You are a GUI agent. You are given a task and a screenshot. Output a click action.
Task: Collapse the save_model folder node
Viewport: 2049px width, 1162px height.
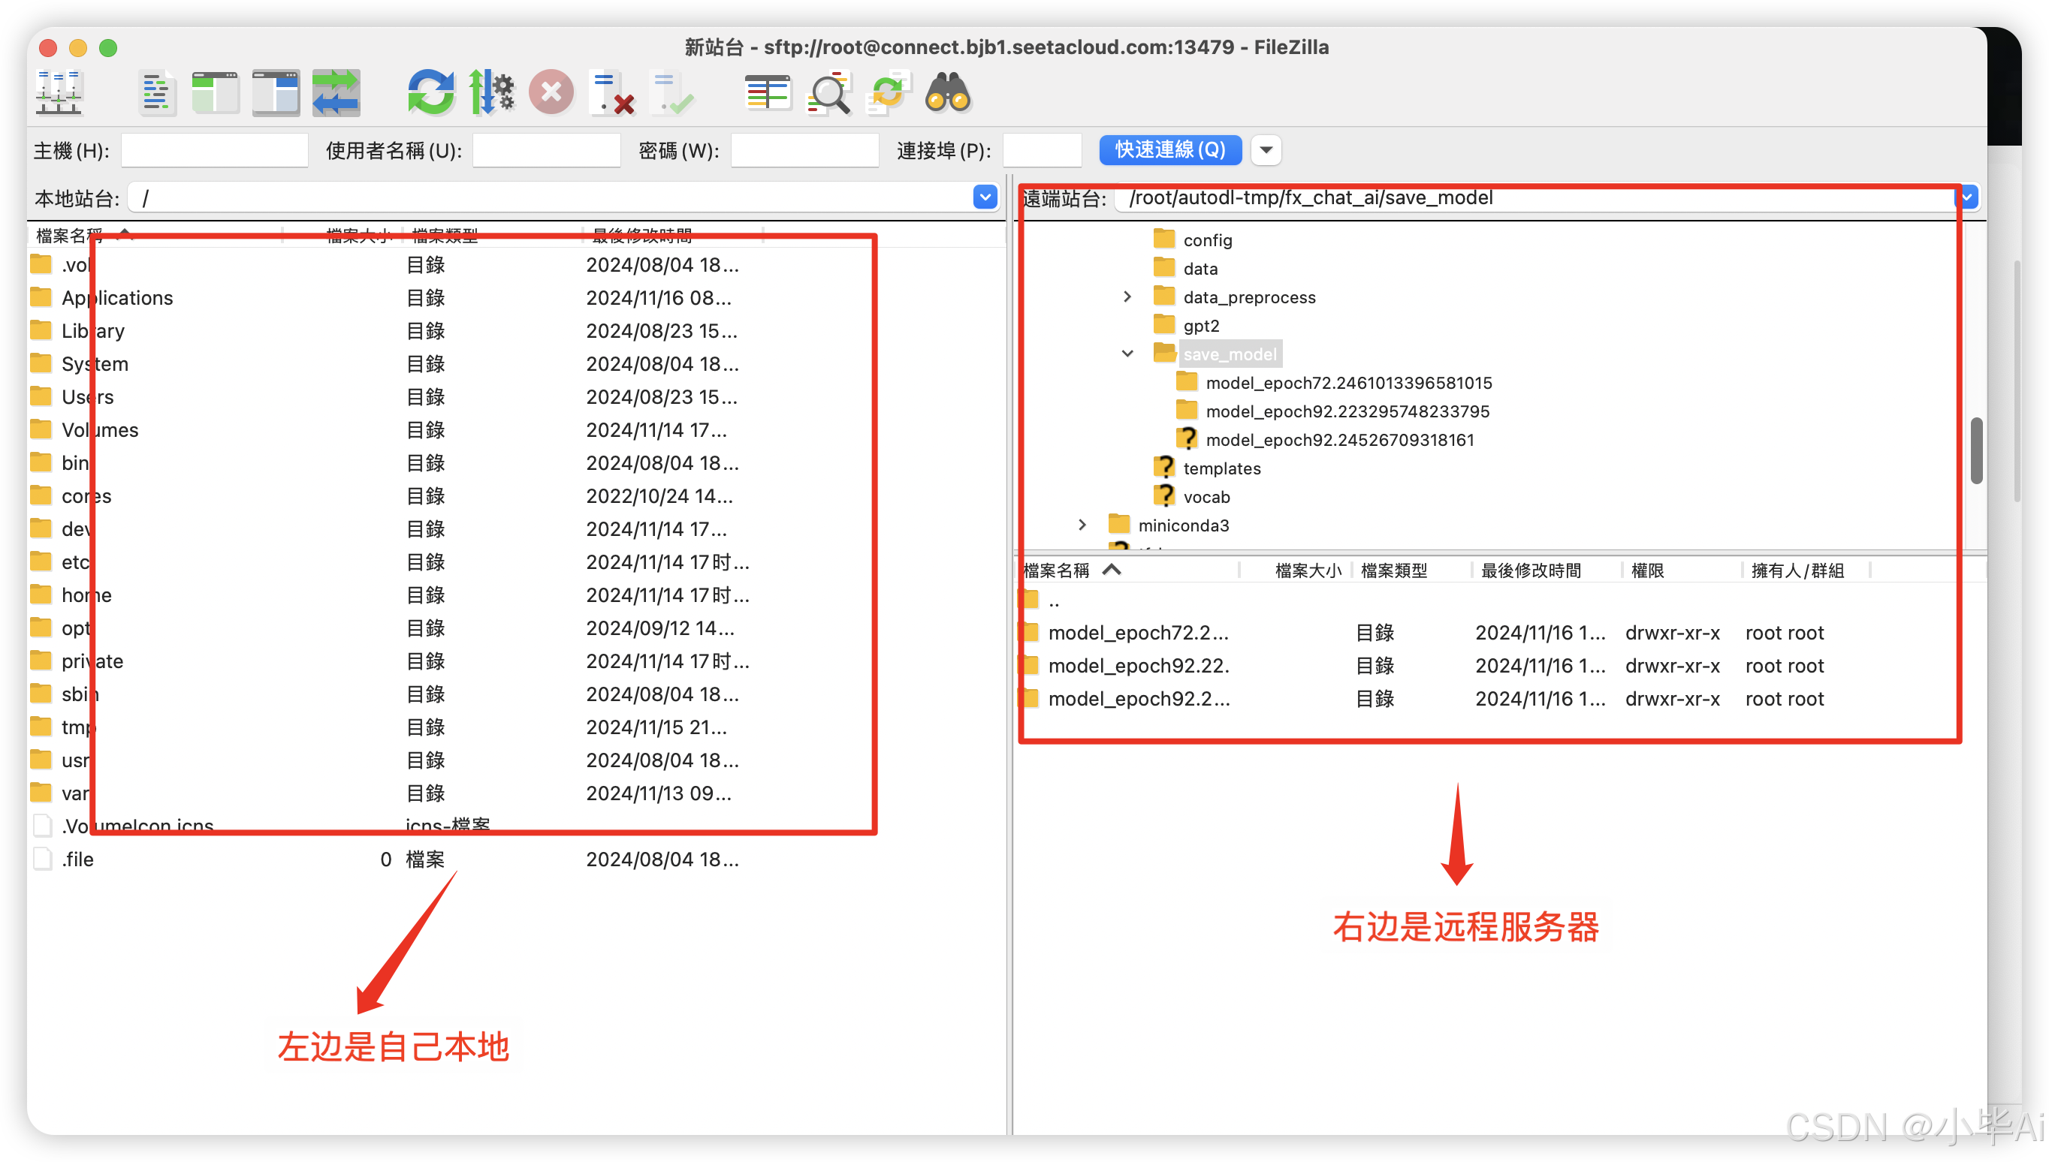click(1127, 354)
